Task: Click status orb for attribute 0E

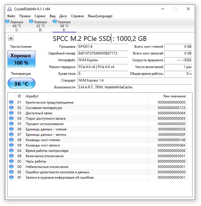Action: (11, 172)
